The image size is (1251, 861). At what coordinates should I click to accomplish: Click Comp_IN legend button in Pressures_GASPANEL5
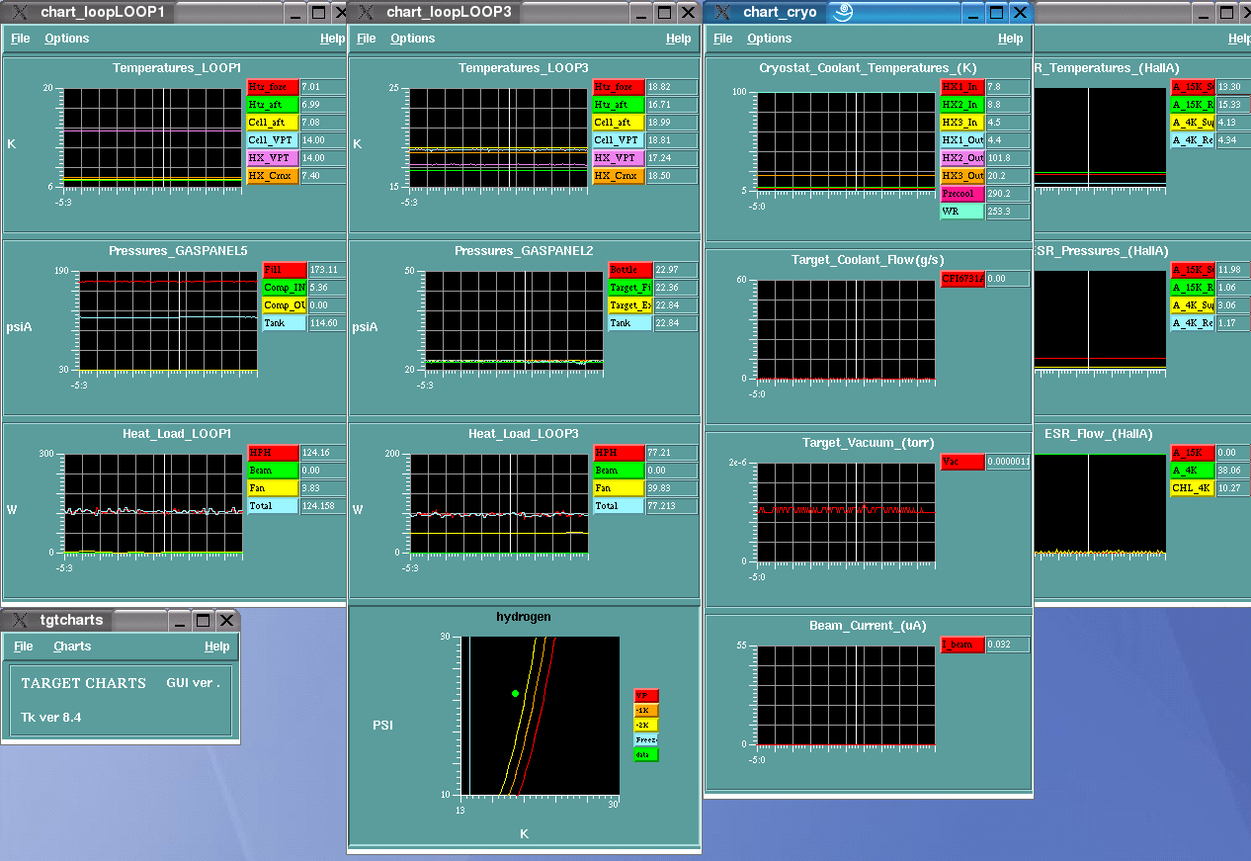tap(286, 288)
